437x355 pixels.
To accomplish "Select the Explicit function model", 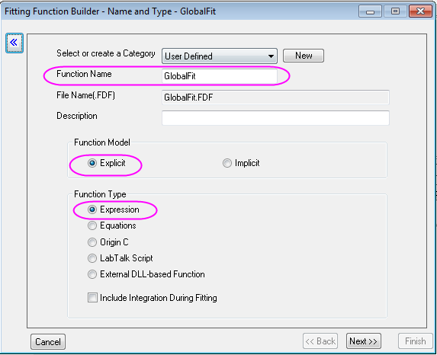I will tap(107, 163).
